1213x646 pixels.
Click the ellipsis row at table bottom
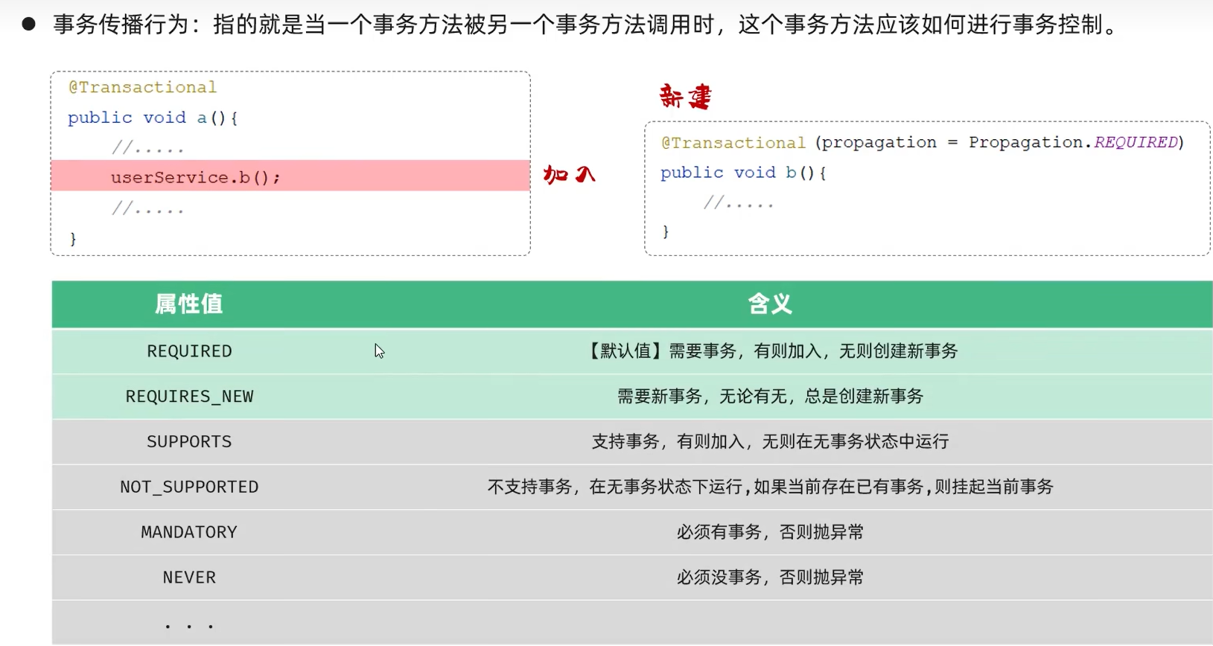click(189, 625)
